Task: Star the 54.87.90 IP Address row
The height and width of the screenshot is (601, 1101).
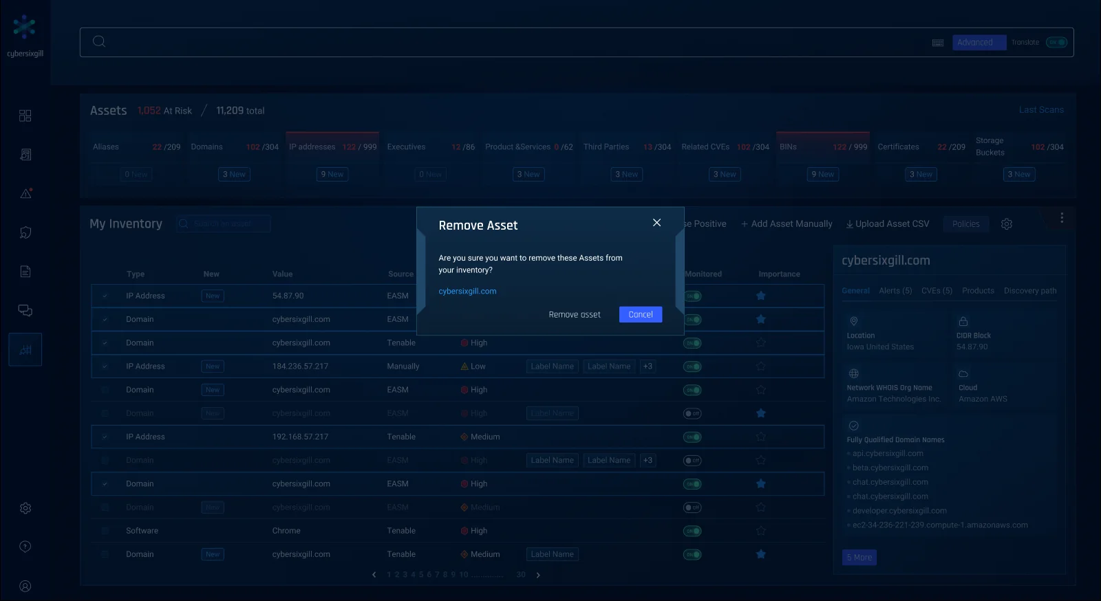Action: pyautogui.click(x=761, y=296)
